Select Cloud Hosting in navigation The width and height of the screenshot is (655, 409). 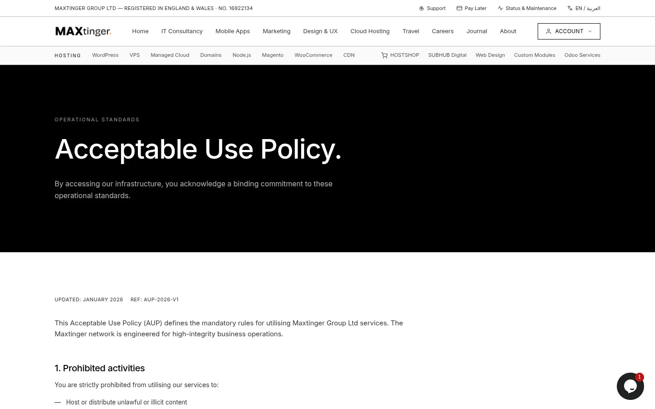click(370, 31)
